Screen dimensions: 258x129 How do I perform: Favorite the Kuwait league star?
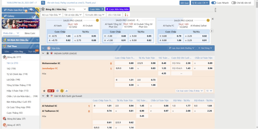(x=47, y=96)
